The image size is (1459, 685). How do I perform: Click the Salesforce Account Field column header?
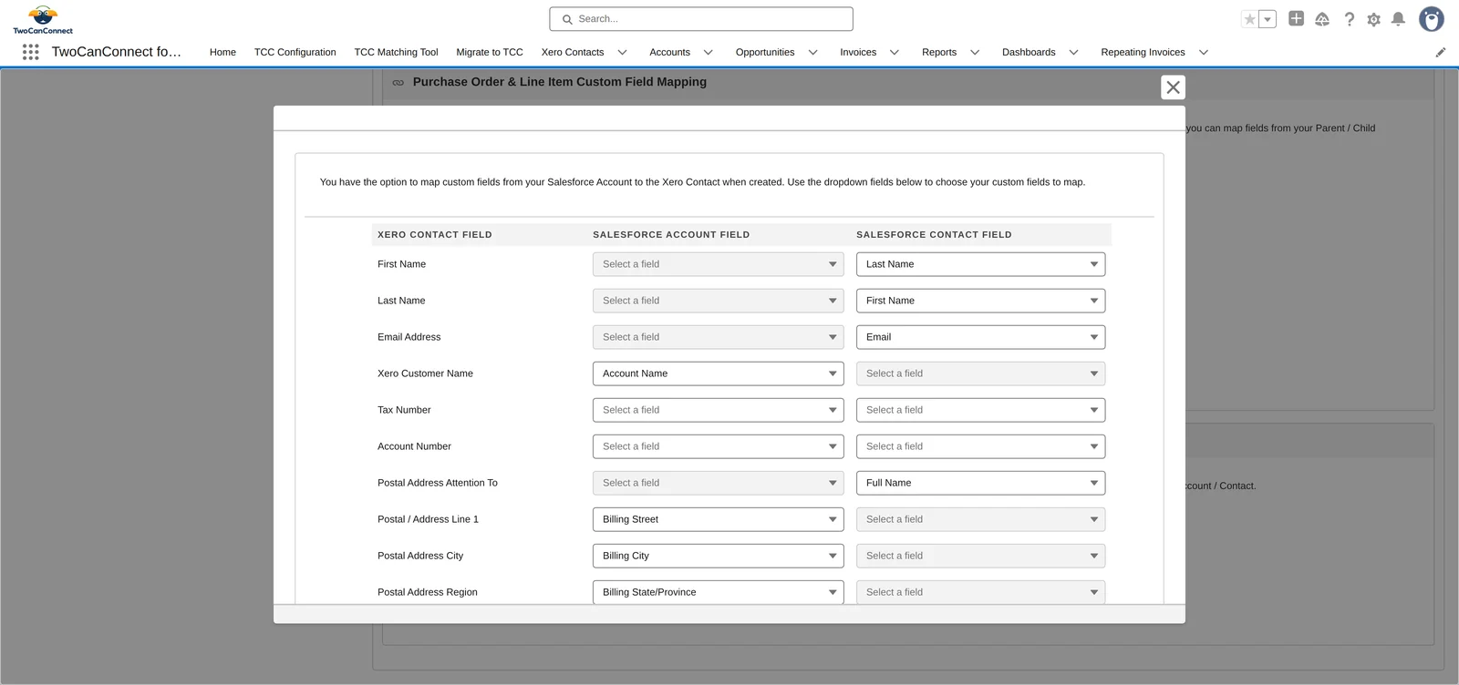[x=671, y=235]
